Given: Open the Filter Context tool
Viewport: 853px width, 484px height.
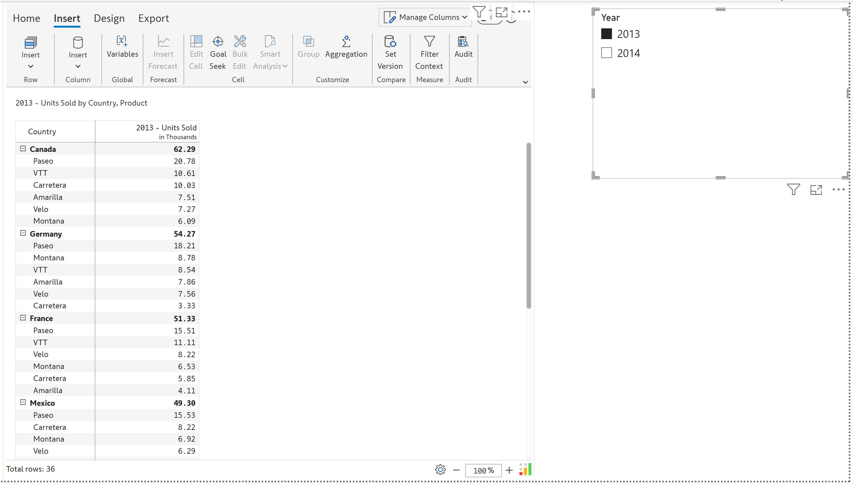Looking at the screenshot, I should [429, 52].
